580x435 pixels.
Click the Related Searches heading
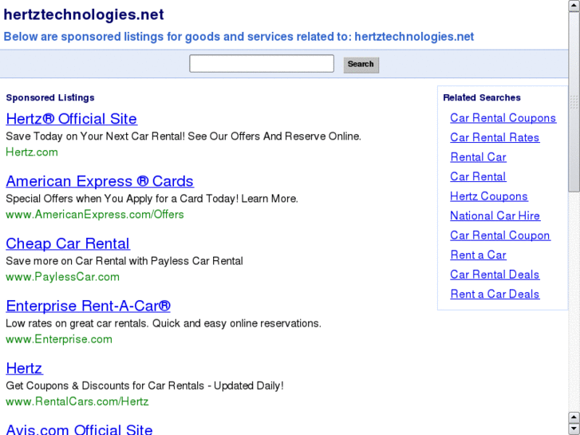click(482, 97)
